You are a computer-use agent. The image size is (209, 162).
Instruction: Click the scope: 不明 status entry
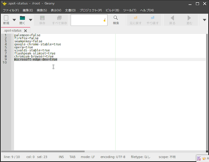[167, 157]
